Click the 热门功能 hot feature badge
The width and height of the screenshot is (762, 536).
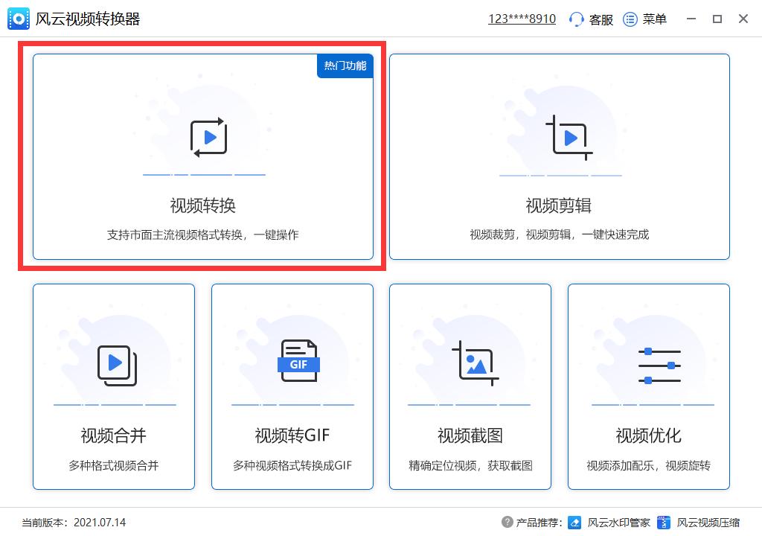345,66
